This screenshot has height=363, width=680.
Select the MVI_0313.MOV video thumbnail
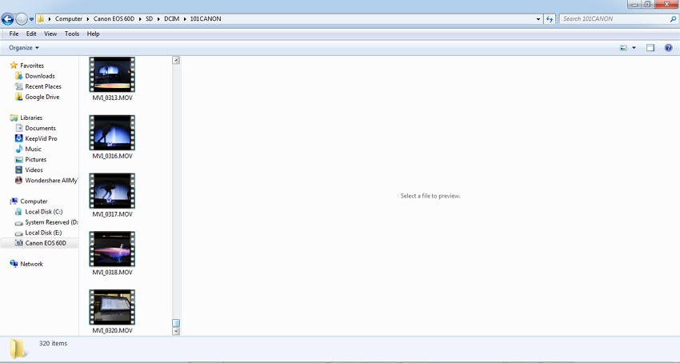112,74
